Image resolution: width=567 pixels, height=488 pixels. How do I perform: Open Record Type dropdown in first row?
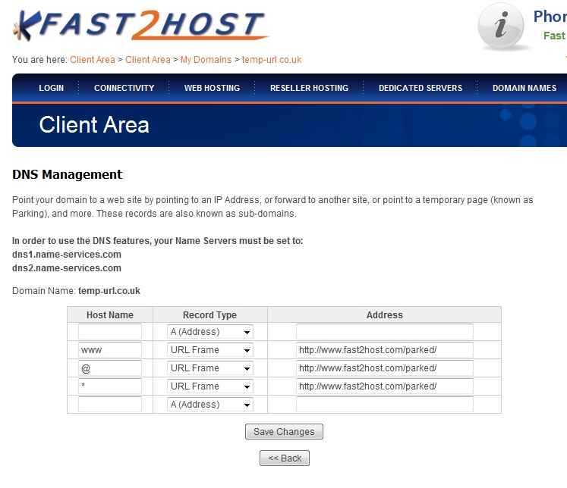210,332
